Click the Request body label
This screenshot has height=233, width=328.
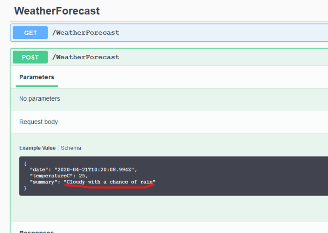(x=38, y=122)
